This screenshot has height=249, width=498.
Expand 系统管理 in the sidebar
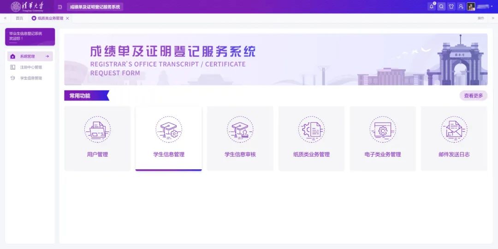[x=30, y=56]
